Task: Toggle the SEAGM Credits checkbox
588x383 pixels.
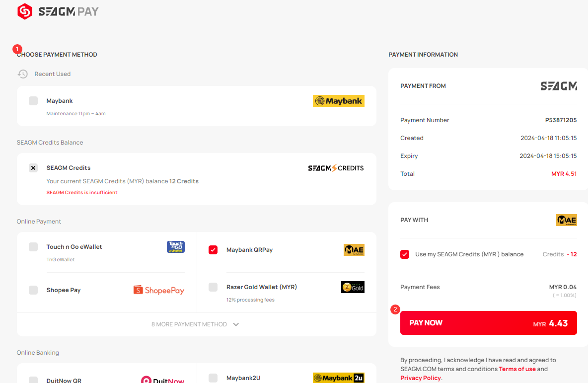Action: coord(33,168)
